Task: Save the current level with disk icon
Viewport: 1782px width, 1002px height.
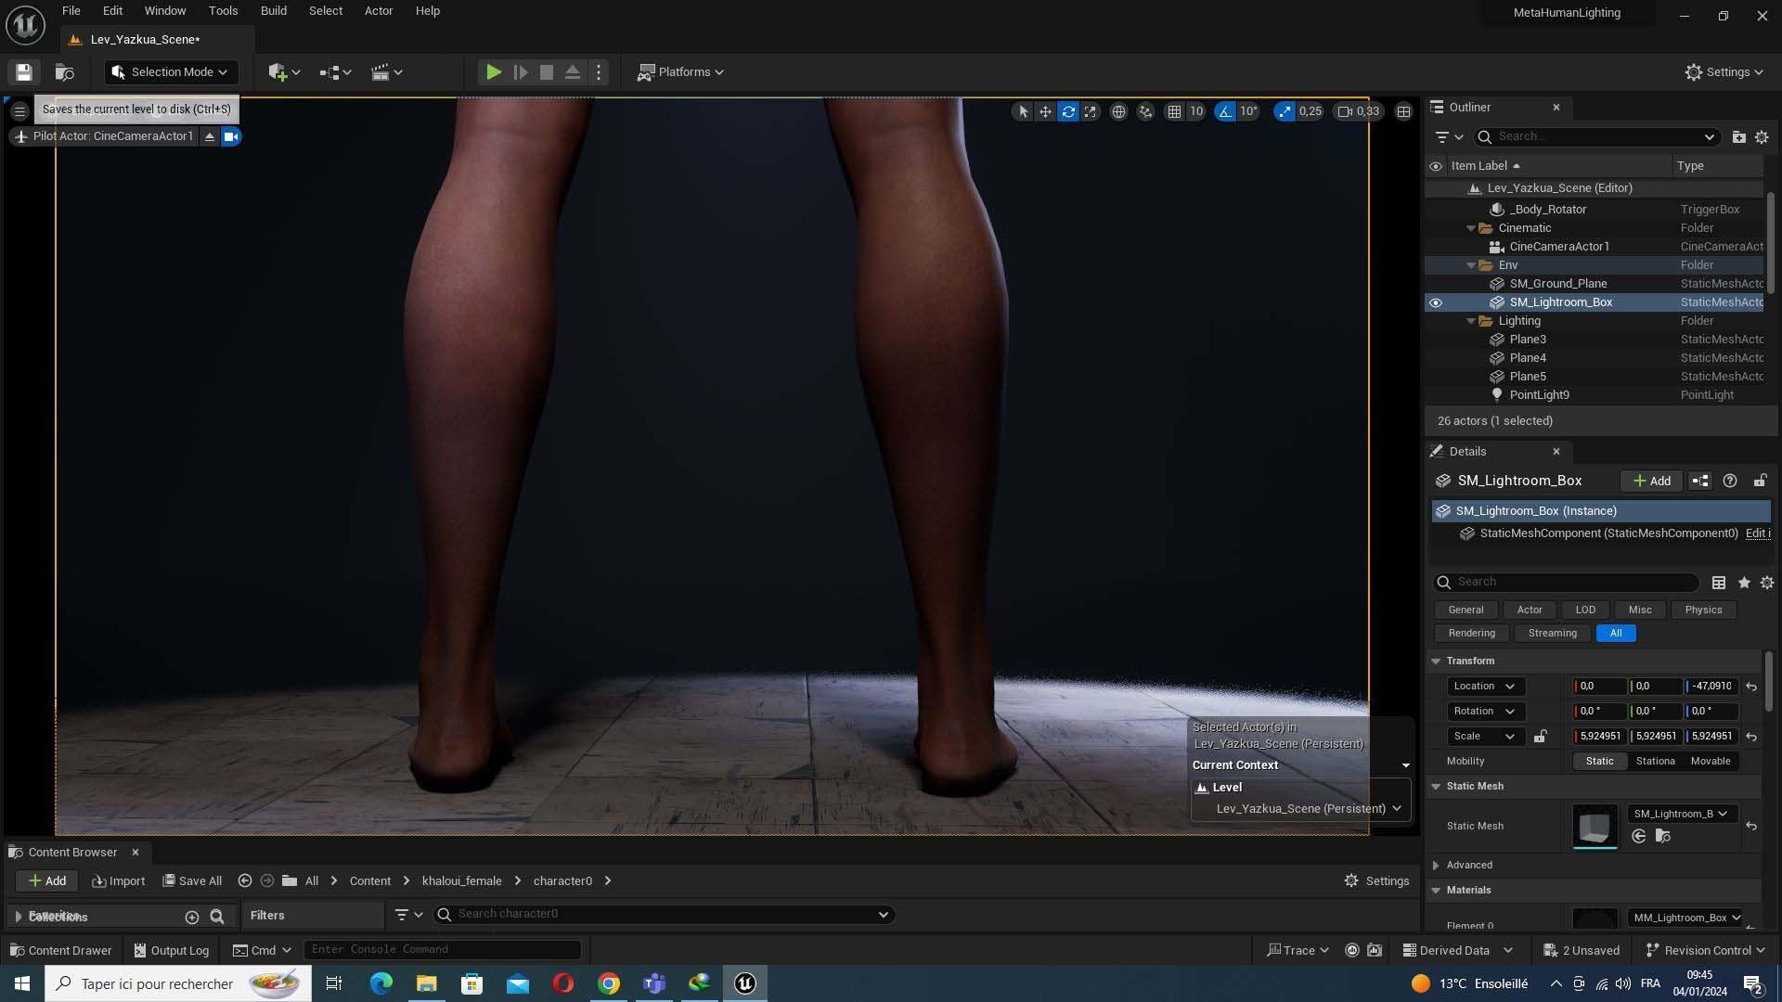Action: (x=24, y=72)
